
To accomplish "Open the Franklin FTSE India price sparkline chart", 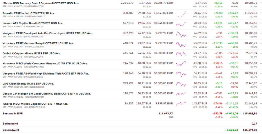I will point(181,14).
